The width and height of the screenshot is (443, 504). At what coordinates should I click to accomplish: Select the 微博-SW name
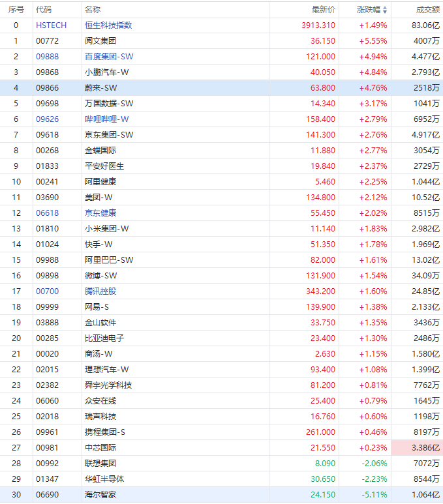pos(101,275)
